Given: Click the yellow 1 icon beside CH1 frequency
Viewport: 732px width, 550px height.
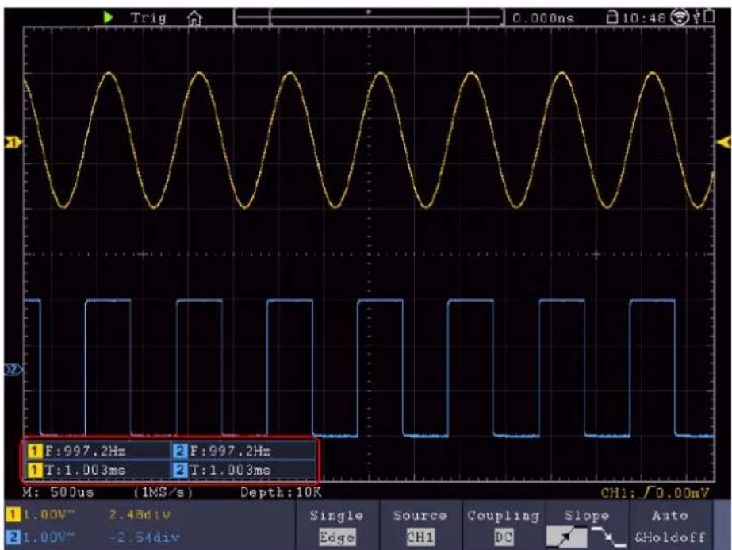Looking at the screenshot, I should point(35,452).
